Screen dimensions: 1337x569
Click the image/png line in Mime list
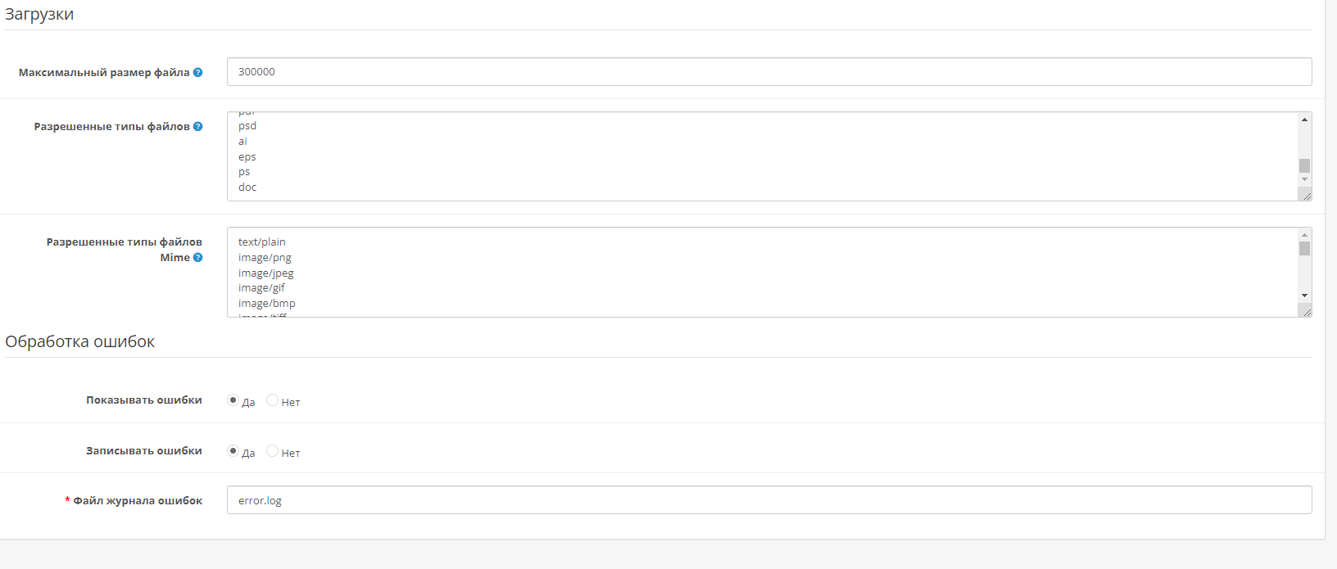[265, 257]
